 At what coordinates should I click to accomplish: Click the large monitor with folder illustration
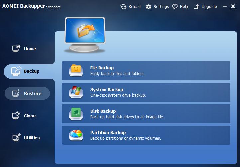coord(85,35)
